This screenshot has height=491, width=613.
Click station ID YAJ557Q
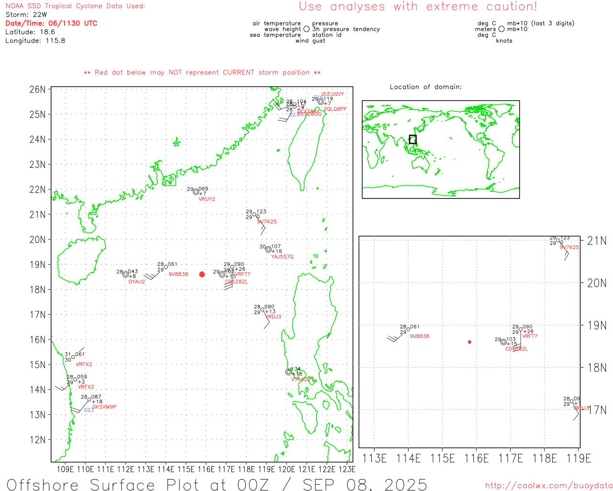(283, 257)
